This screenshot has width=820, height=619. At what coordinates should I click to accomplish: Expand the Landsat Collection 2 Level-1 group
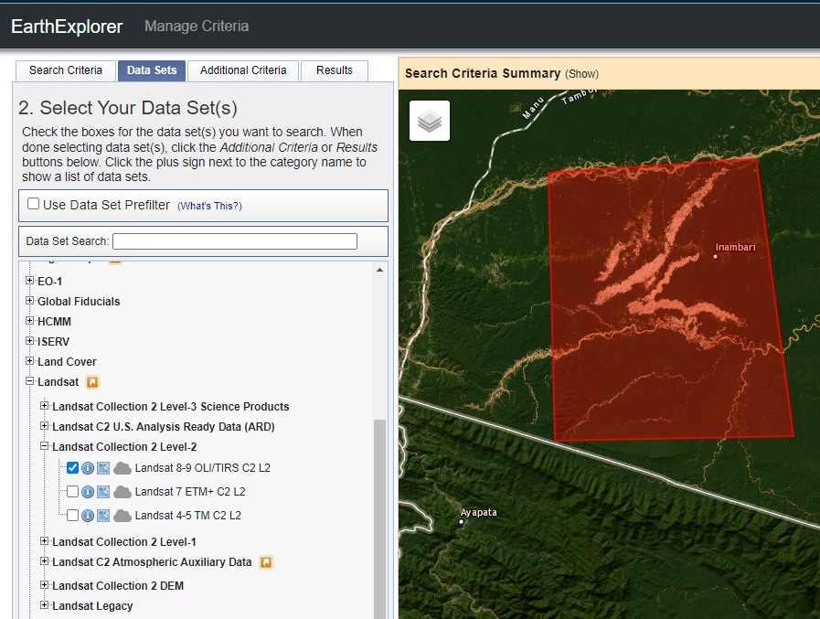click(45, 541)
